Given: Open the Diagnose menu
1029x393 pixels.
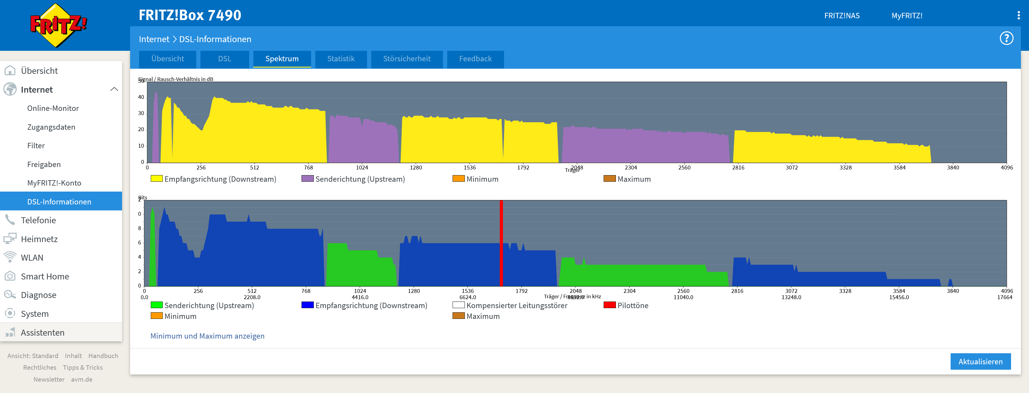Looking at the screenshot, I should tap(61, 295).
